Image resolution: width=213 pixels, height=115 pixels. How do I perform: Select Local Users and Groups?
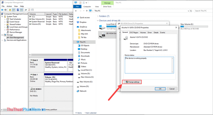(19, 27)
